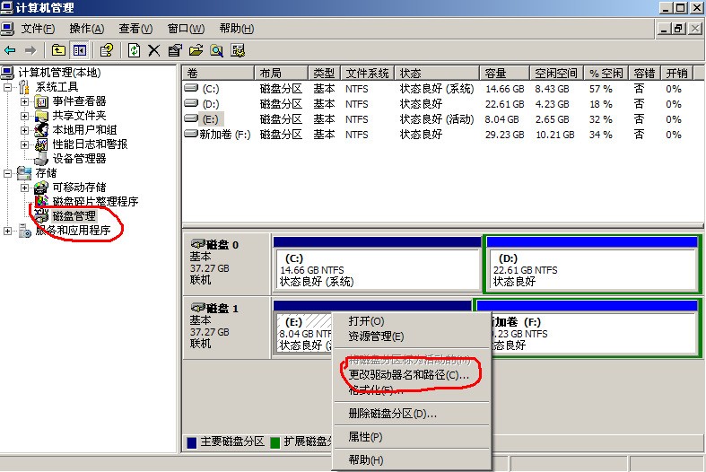
Task: Click the drive icon next to (D:) volume row
Action: tap(191, 103)
